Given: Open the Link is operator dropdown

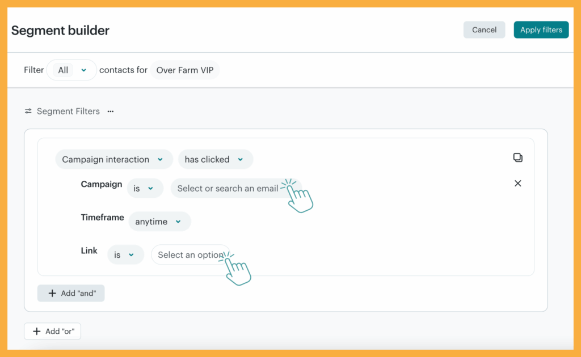Looking at the screenshot, I should coord(125,254).
